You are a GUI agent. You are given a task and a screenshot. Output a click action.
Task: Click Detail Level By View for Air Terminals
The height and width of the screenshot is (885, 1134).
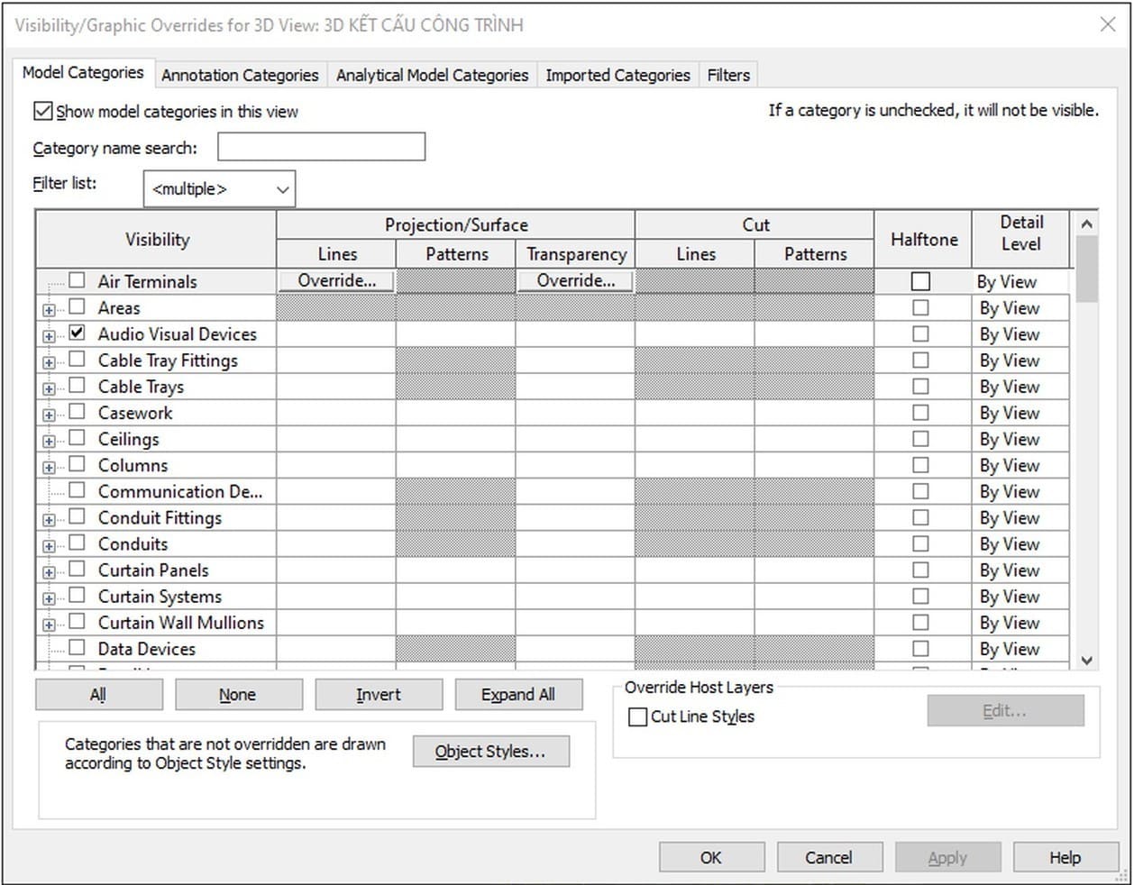coord(1020,281)
